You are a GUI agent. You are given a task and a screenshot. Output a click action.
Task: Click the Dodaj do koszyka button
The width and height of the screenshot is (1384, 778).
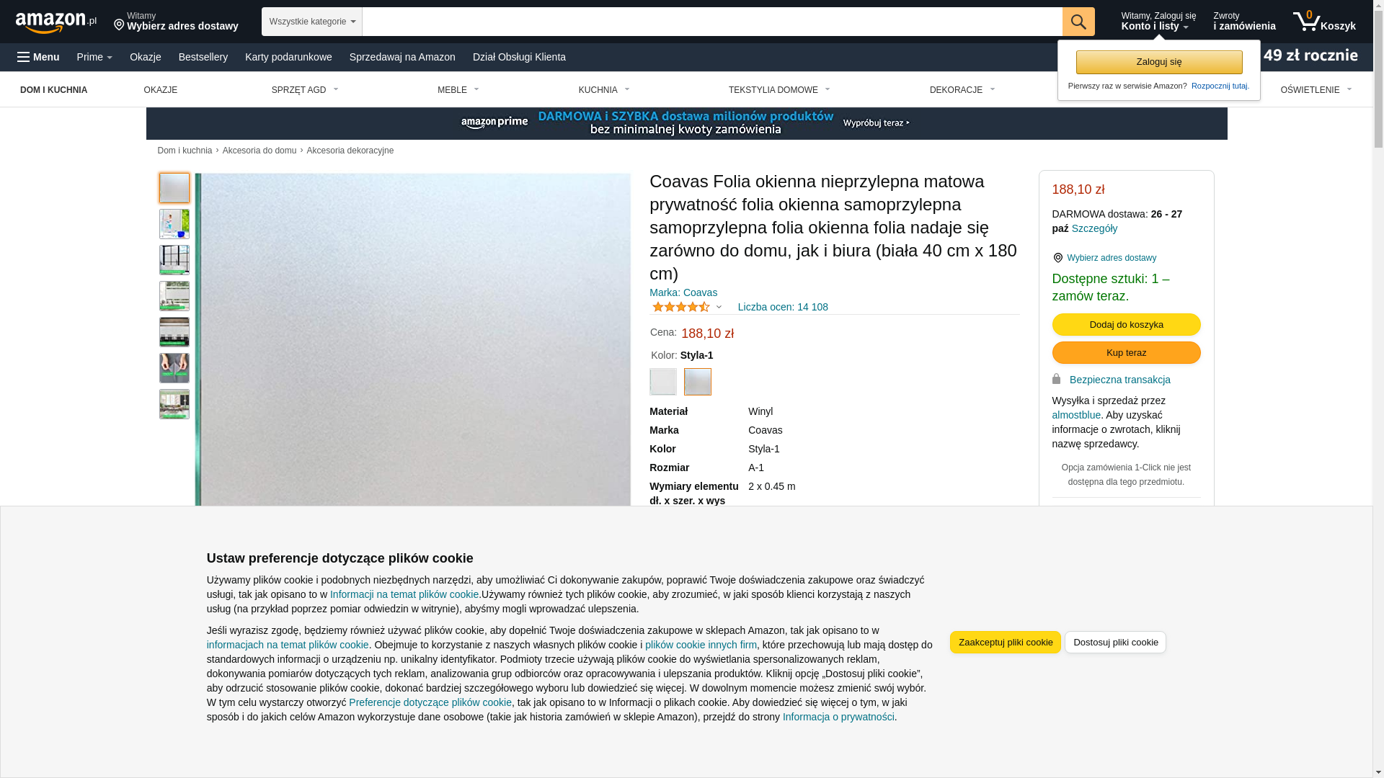coord(1126,325)
